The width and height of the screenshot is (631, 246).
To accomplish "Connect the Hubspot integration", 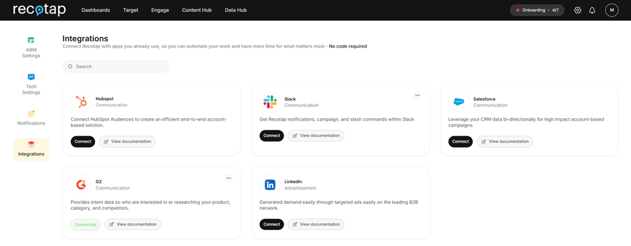I will [83, 141].
